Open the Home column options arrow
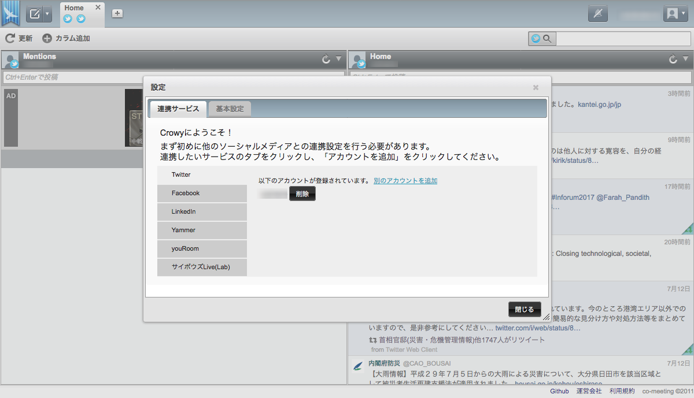This screenshot has width=694, height=398. [x=686, y=59]
